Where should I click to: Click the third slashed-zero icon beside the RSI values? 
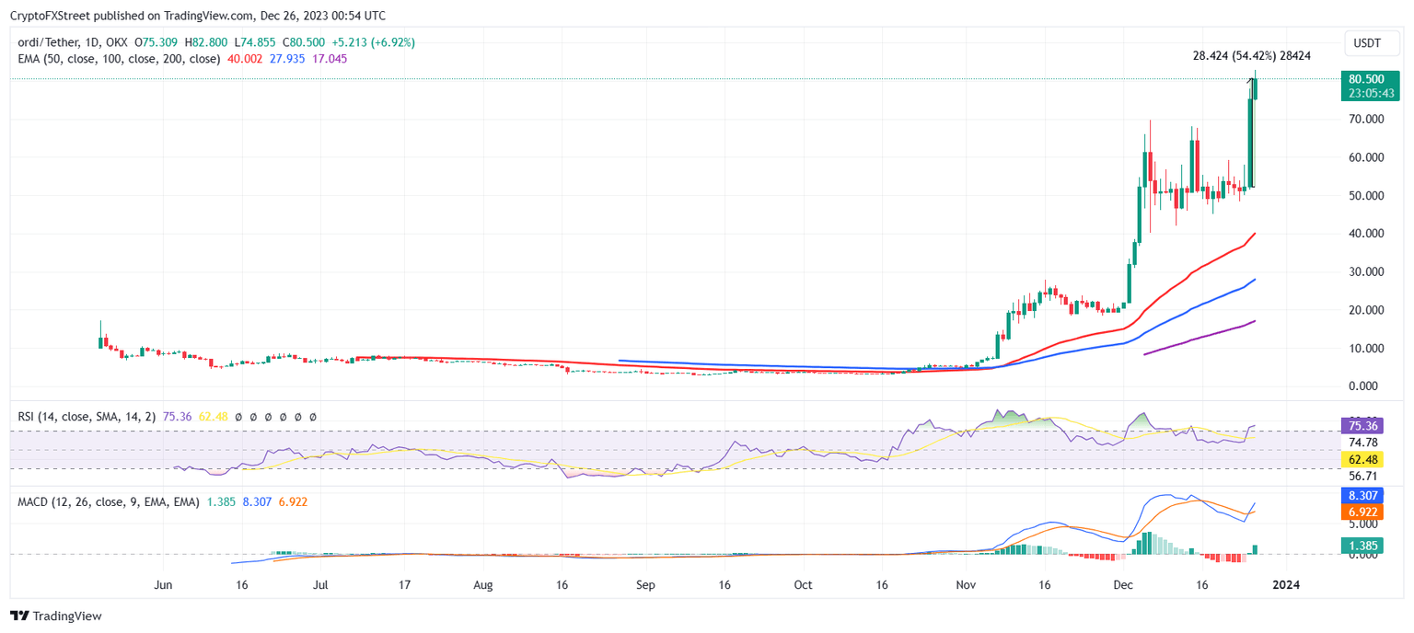pos(268,417)
